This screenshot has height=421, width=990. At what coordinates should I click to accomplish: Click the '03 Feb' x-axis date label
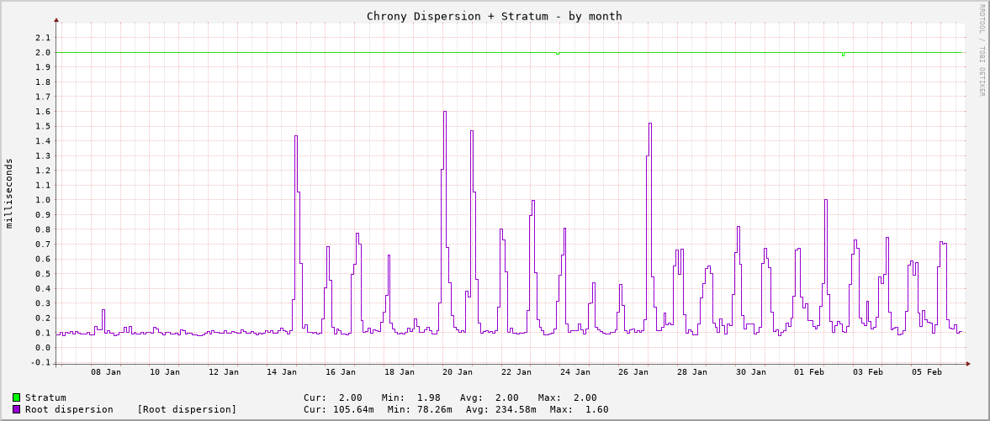click(869, 372)
